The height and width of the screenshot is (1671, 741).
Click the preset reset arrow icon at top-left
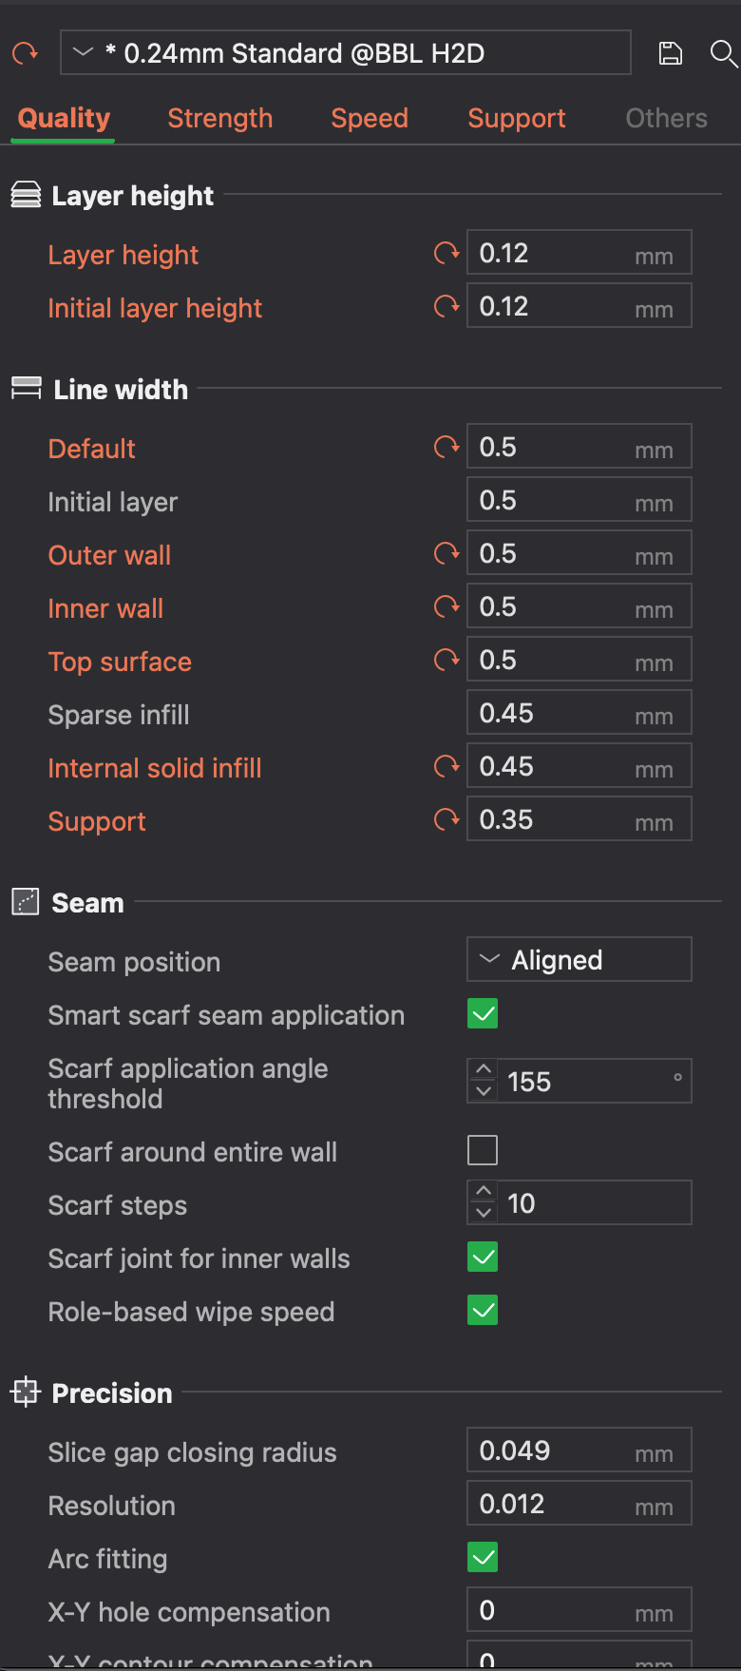coord(25,53)
